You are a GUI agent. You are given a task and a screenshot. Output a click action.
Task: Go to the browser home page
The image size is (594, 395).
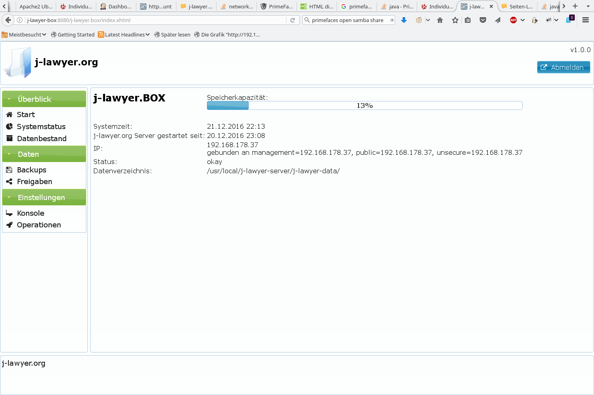[440, 20]
